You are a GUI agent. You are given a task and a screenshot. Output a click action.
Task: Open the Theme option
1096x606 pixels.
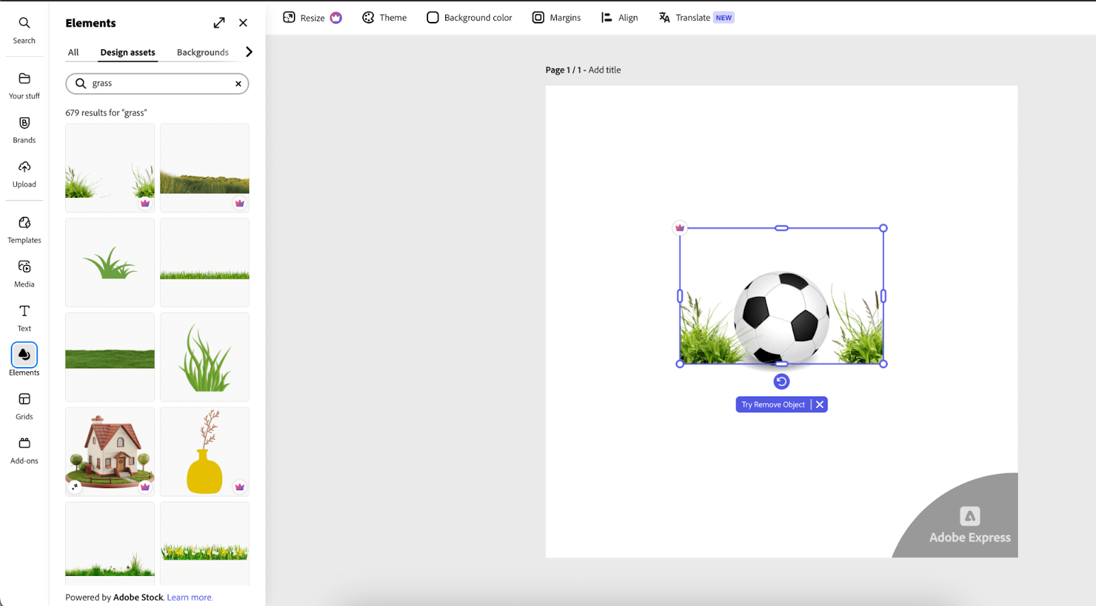pyautogui.click(x=384, y=18)
